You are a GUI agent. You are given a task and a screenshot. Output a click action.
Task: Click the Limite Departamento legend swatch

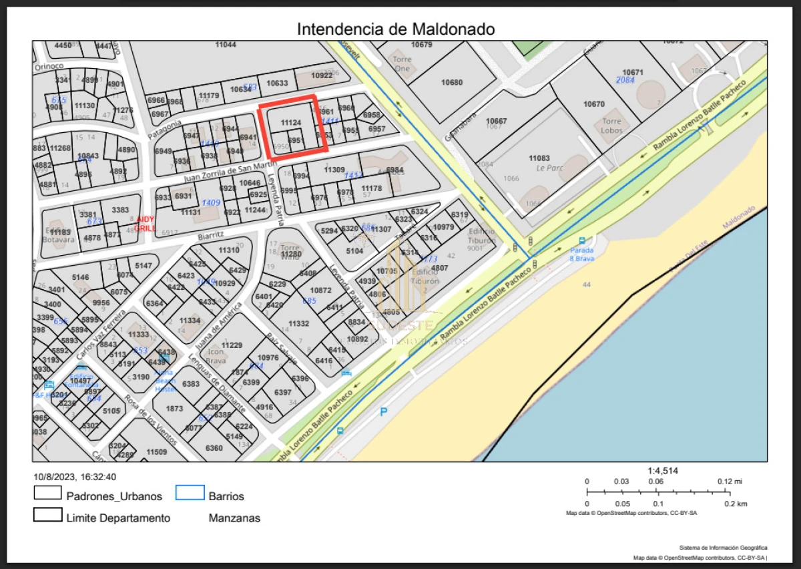click(x=47, y=515)
